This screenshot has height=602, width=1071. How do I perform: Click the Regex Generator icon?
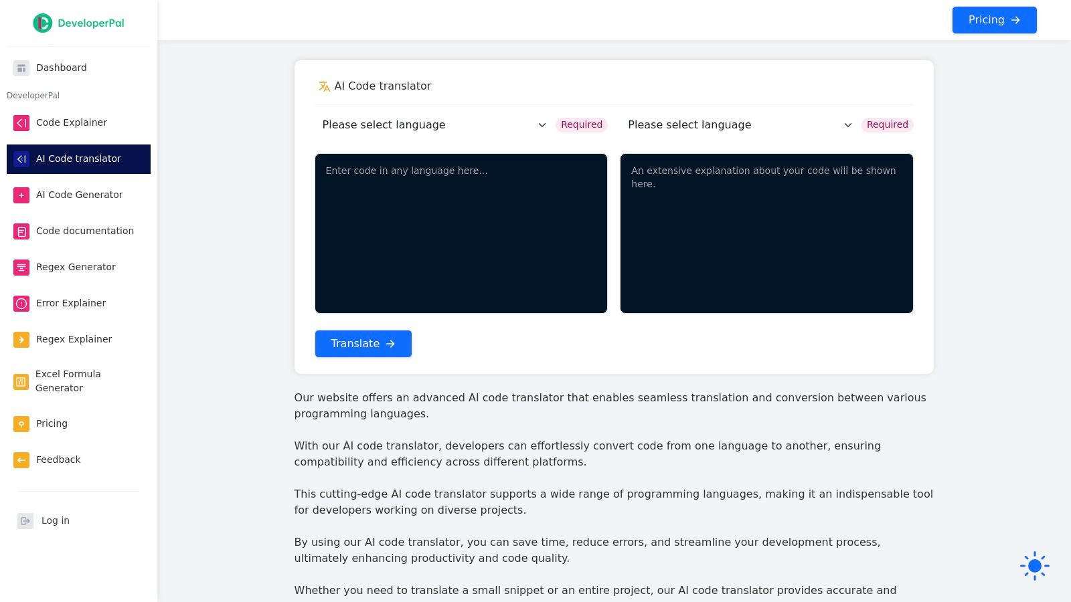point(21,267)
